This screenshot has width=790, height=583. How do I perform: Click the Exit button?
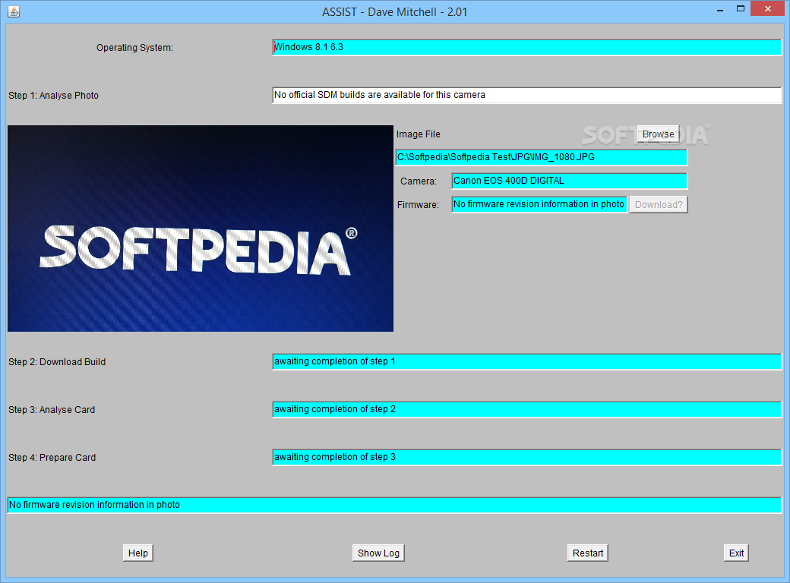tap(736, 553)
